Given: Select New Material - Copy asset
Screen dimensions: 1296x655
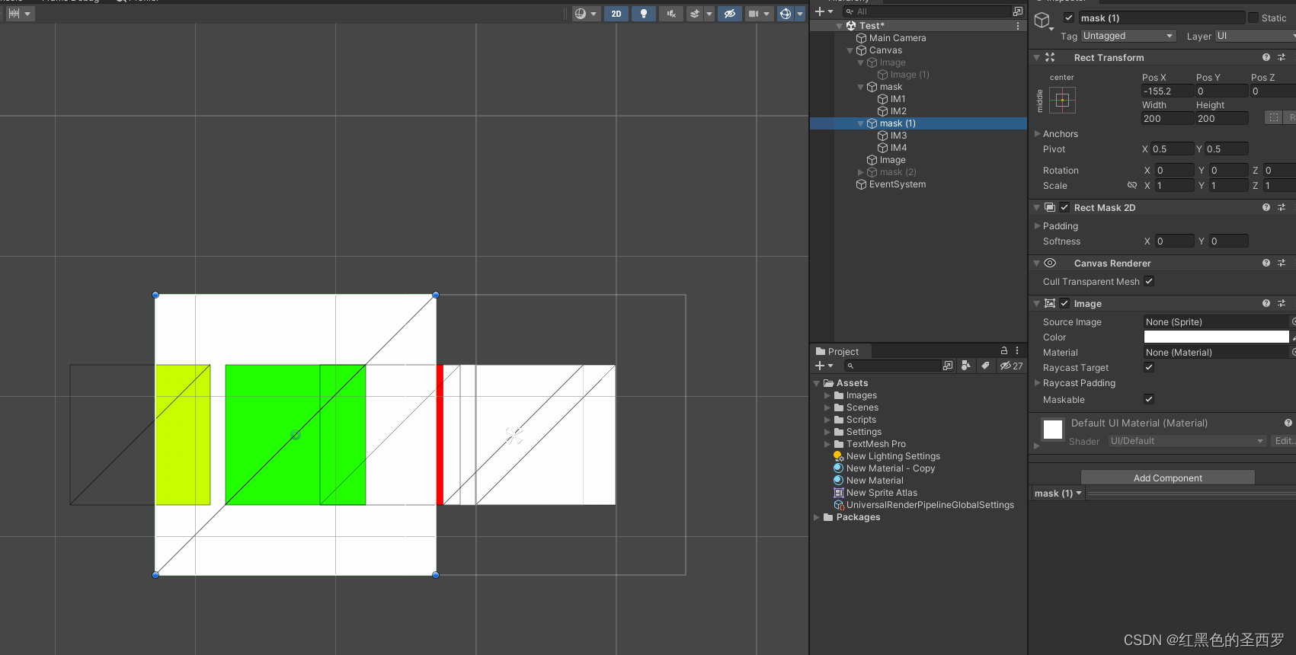Looking at the screenshot, I should coord(890,468).
